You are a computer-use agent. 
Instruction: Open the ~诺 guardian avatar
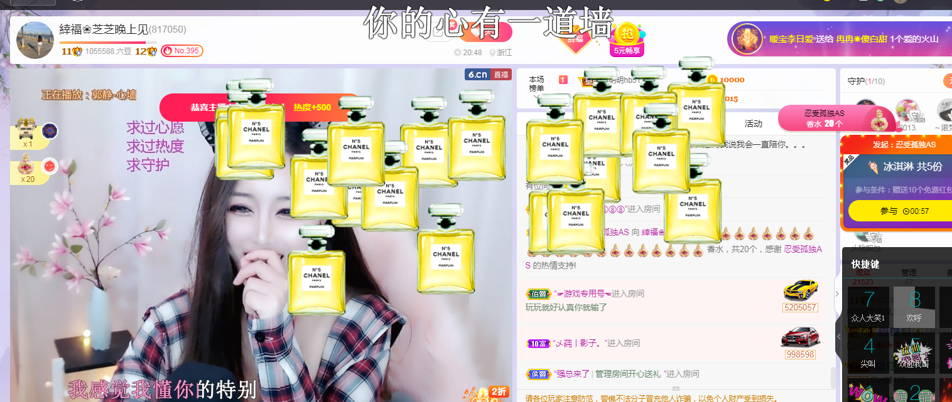pyautogui.click(x=945, y=111)
